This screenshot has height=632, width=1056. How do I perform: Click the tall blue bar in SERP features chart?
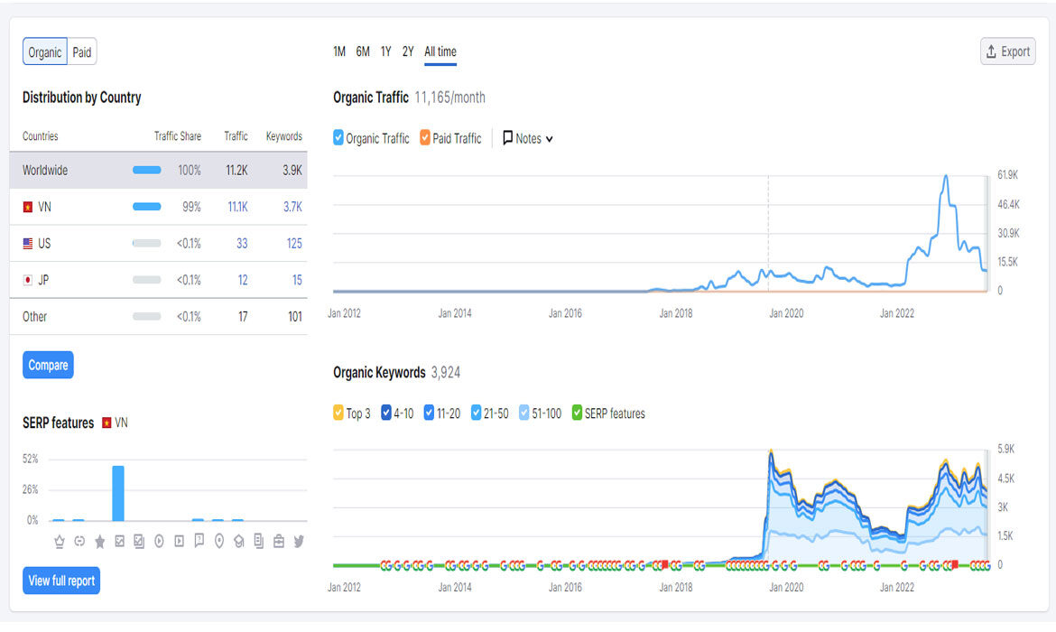pos(118,493)
